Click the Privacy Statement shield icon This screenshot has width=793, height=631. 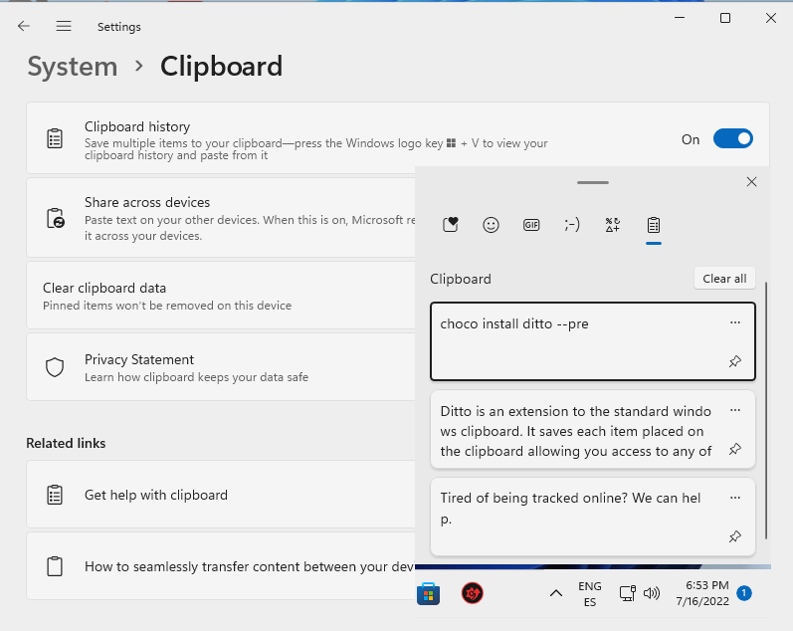pos(55,367)
